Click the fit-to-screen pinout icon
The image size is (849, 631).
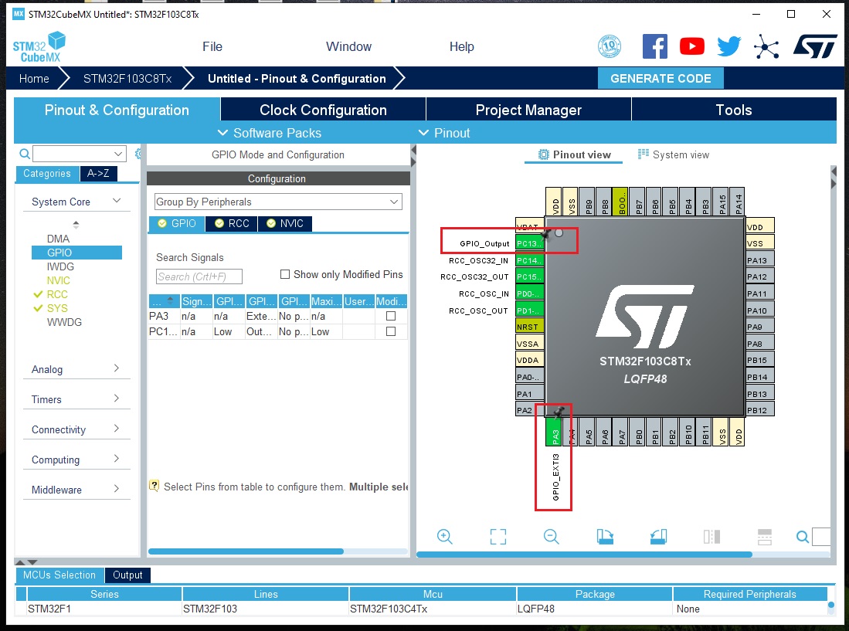pyautogui.click(x=498, y=537)
